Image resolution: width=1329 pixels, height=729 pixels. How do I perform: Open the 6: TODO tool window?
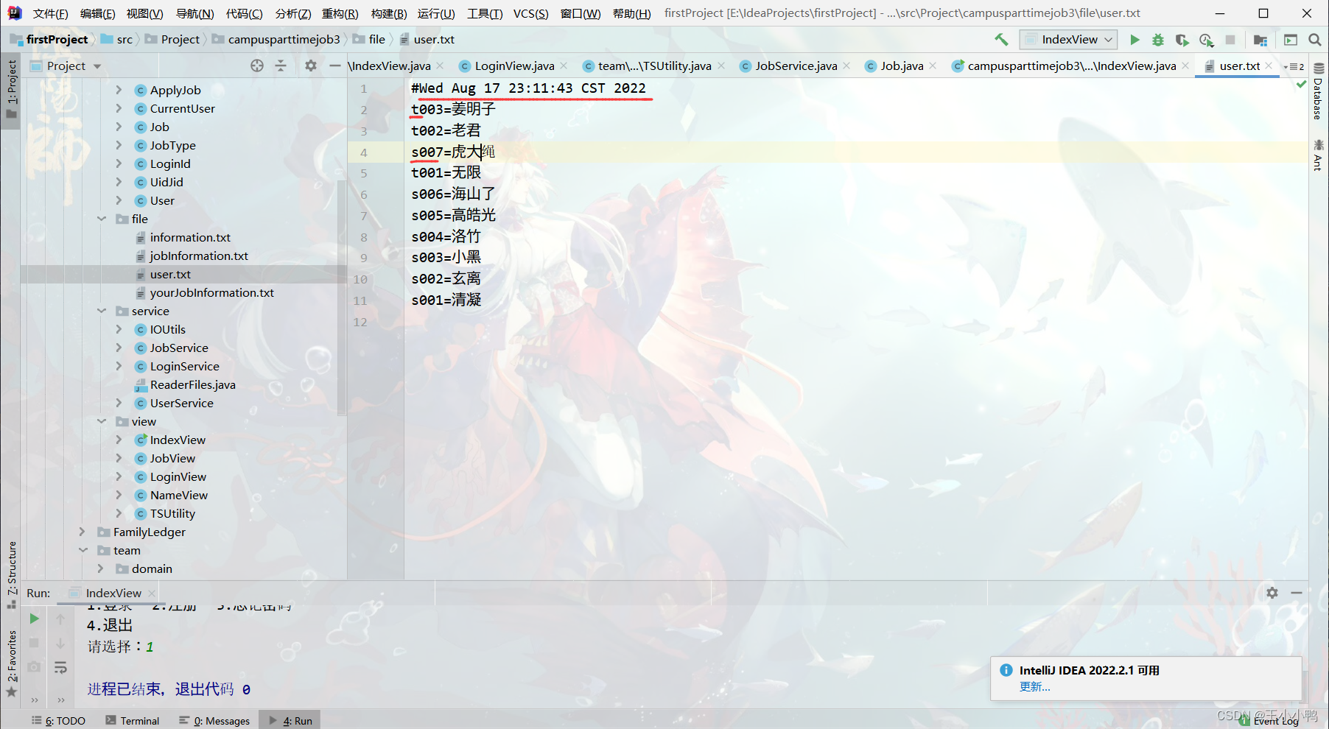59,721
